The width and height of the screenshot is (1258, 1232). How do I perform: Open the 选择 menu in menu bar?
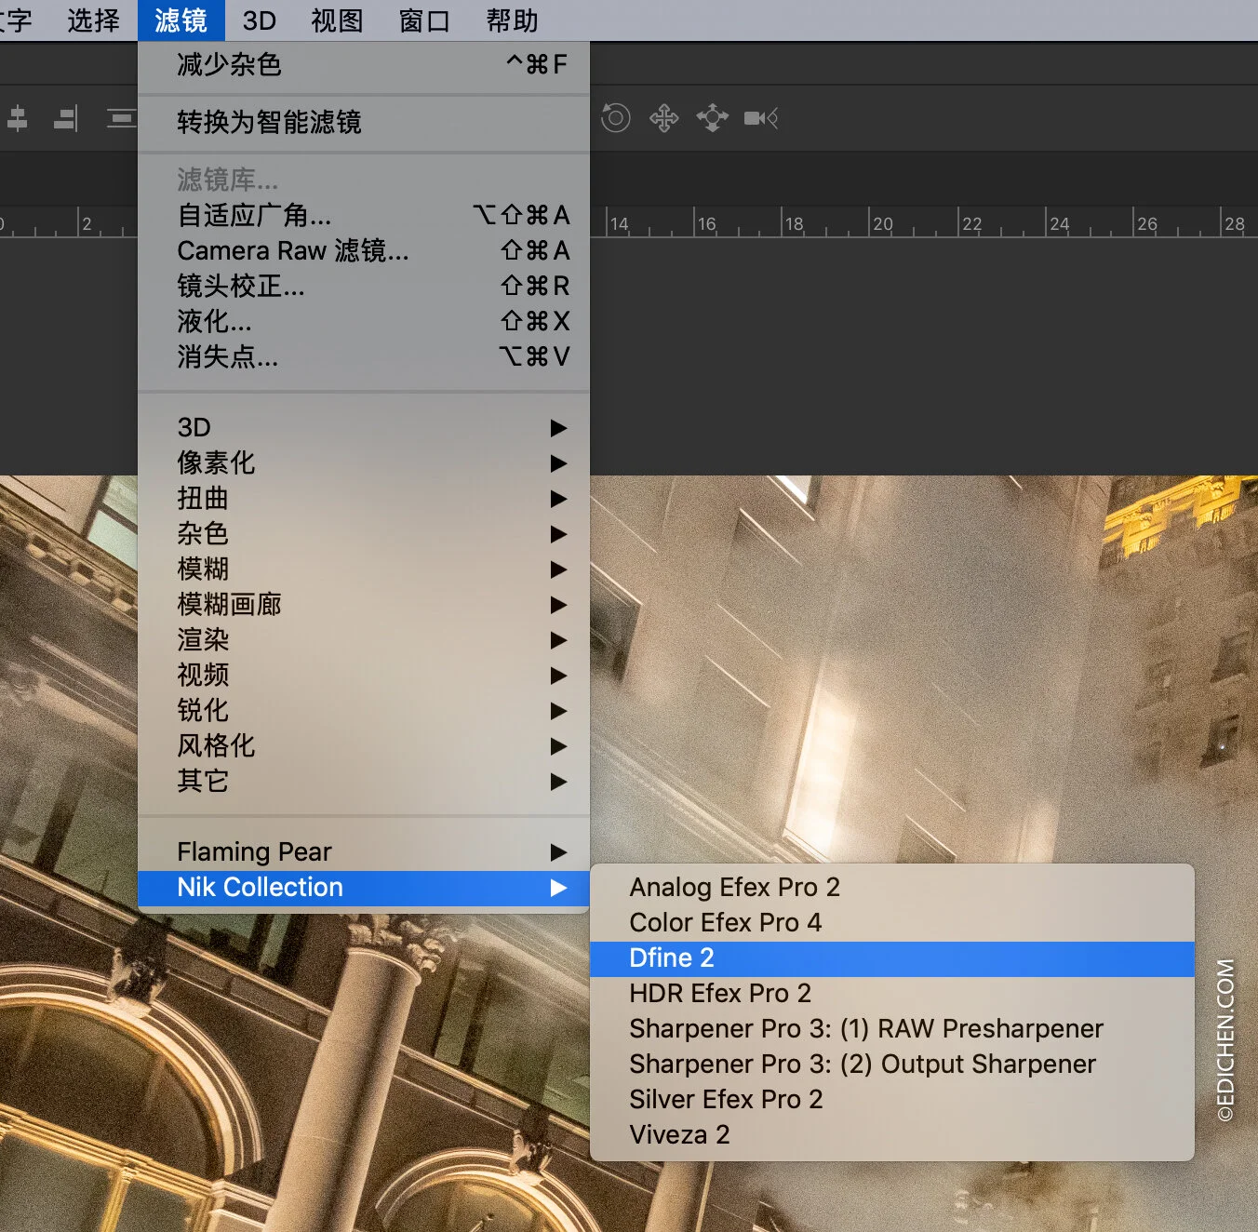point(93,20)
